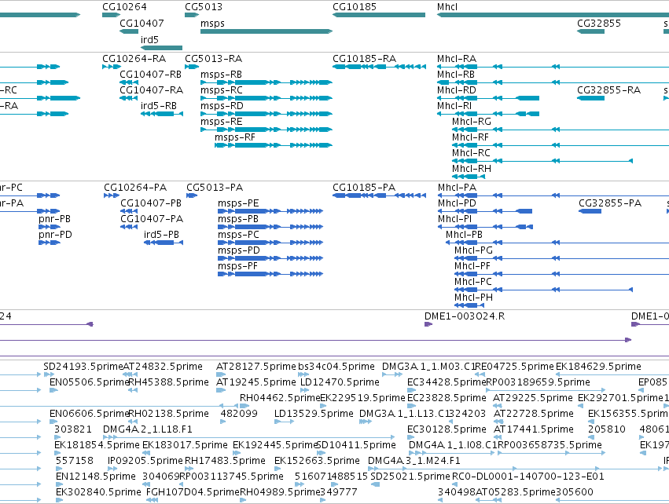Select transcript Mhcl-RI label
This screenshot has height=504, width=669.
pyautogui.click(x=454, y=106)
